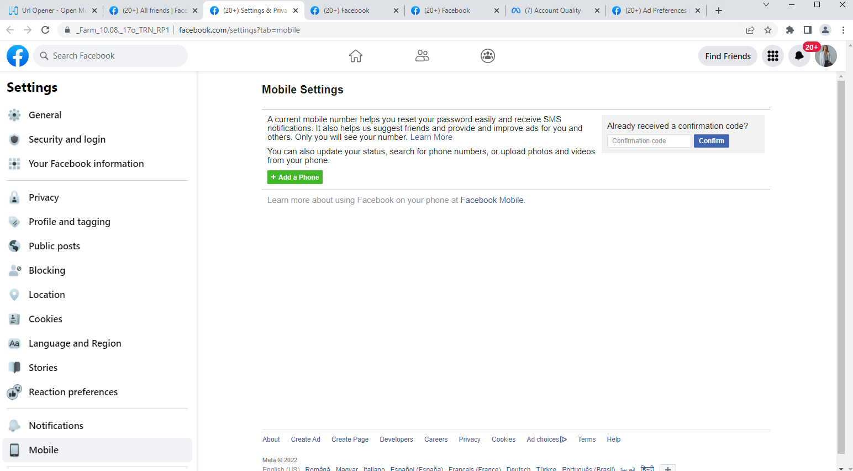Open the Privacy settings section

pyautogui.click(x=97, y=197)
